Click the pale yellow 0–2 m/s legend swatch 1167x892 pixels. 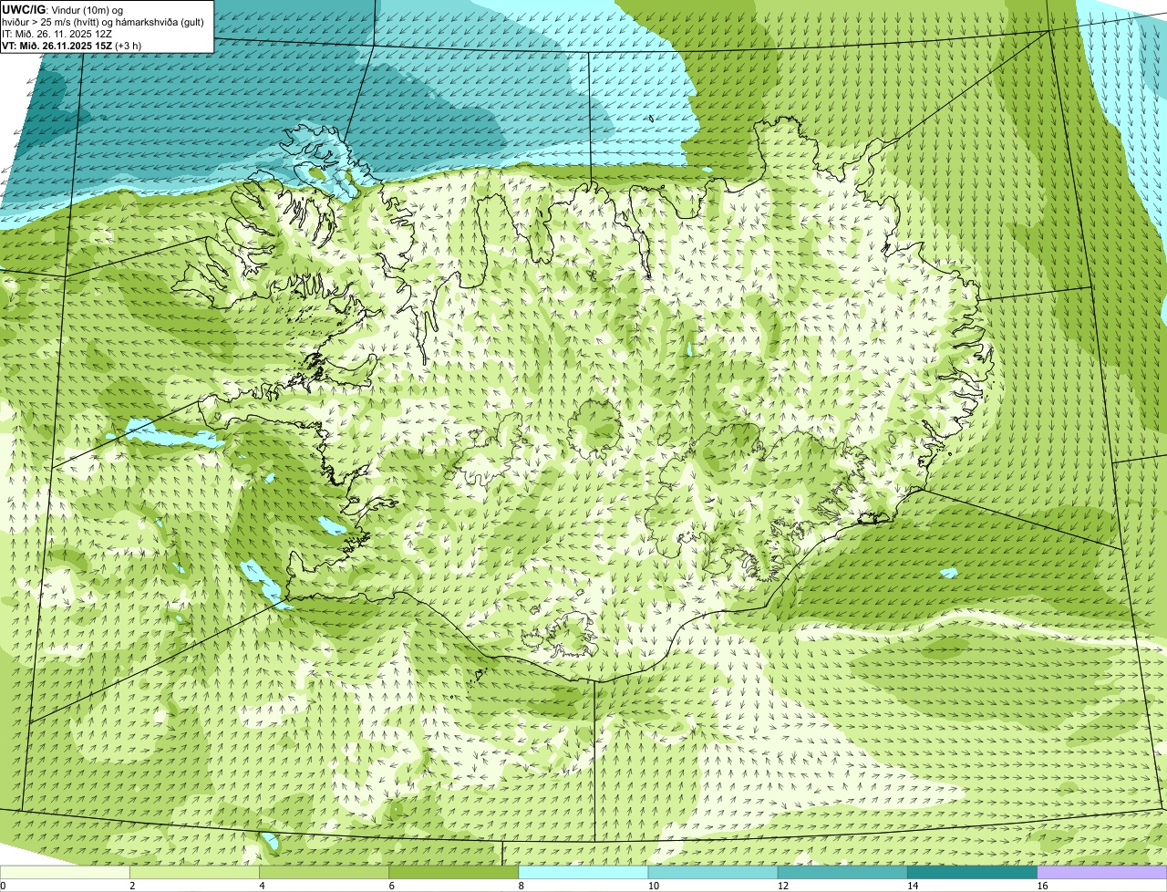pyautogui.click(x=66, y=872)
